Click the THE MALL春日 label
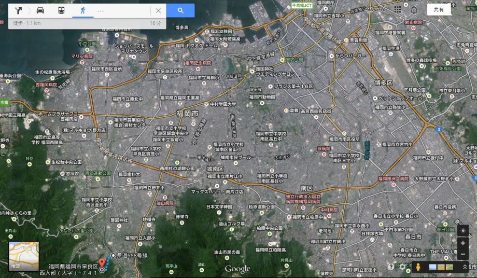Screen dimensions: 477x278 443,252
